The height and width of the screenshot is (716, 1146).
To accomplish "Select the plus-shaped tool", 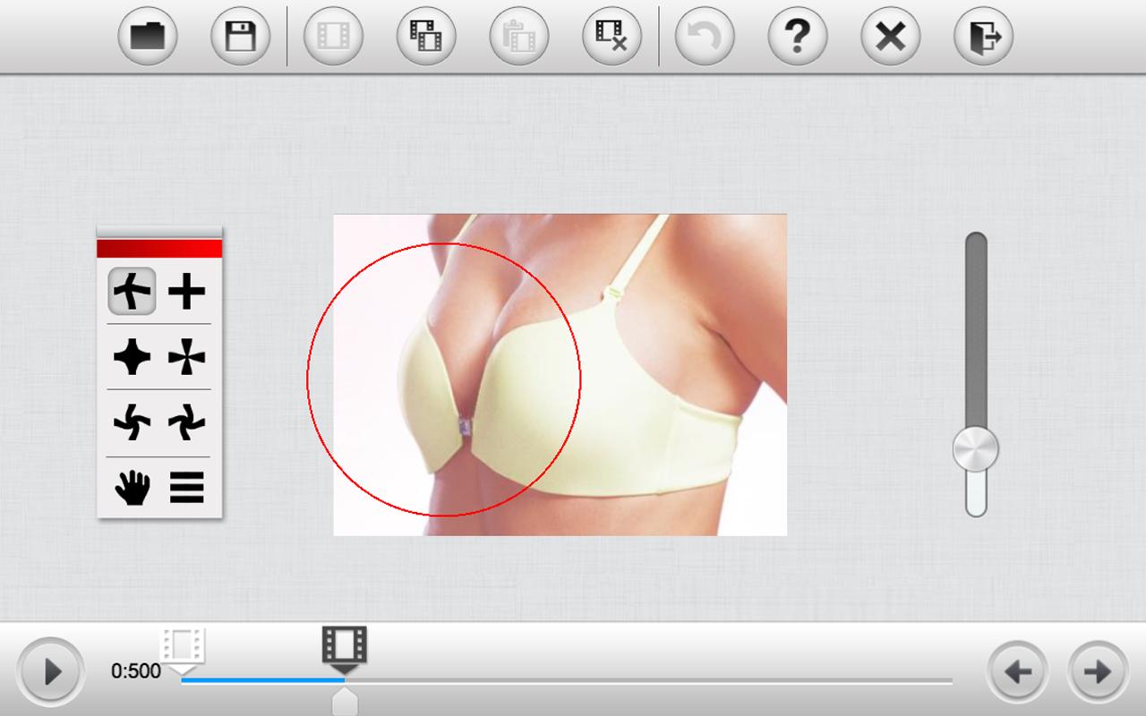I will [186, 292].
